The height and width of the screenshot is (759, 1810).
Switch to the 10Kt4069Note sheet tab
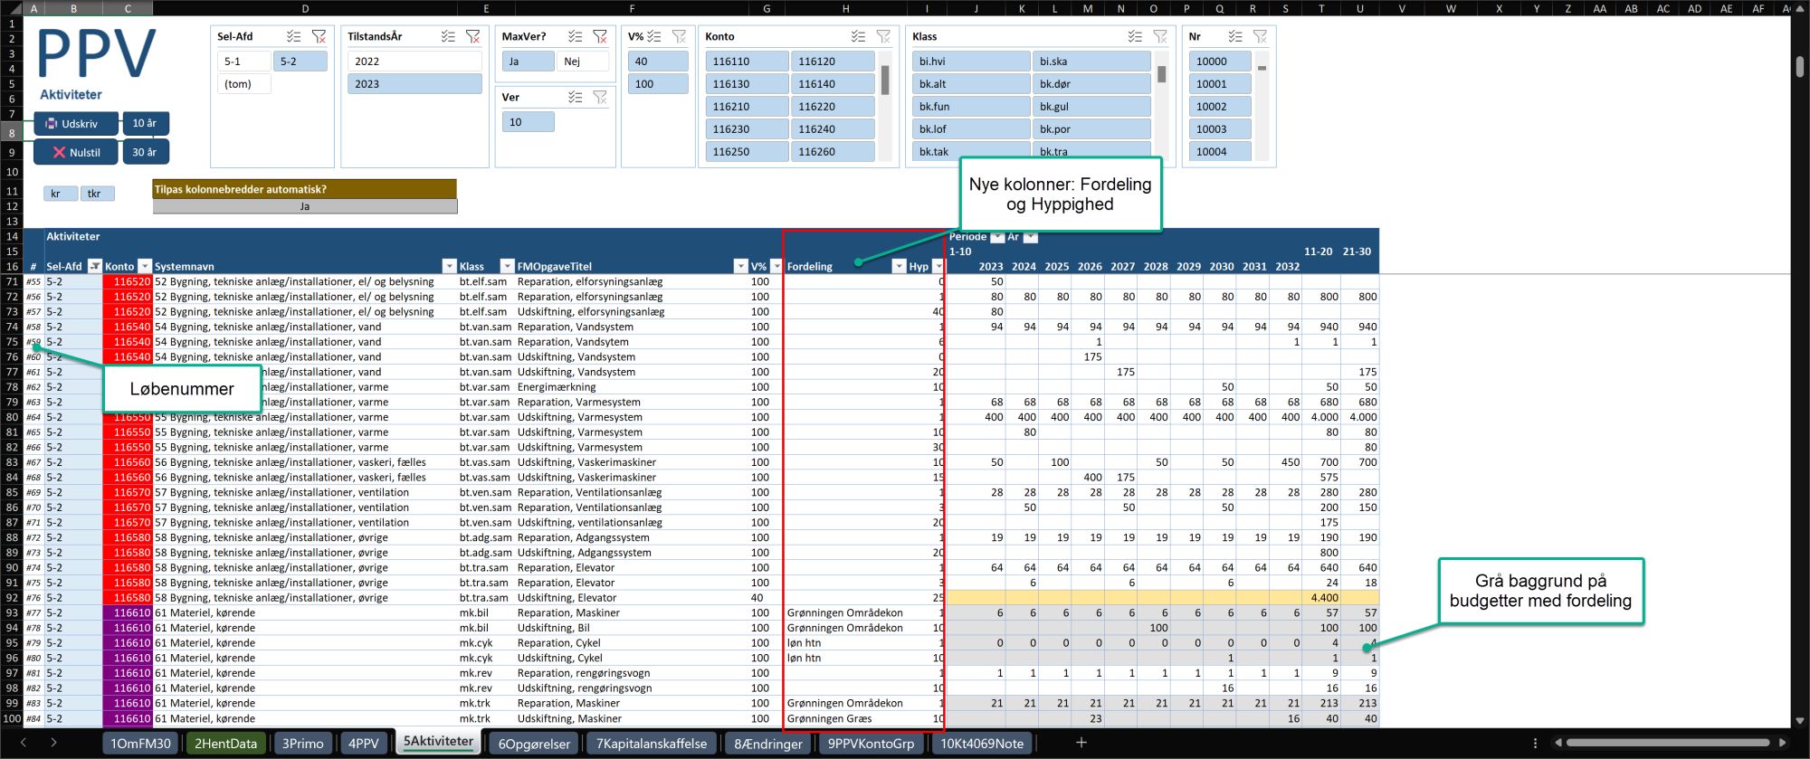pos(982,743)
